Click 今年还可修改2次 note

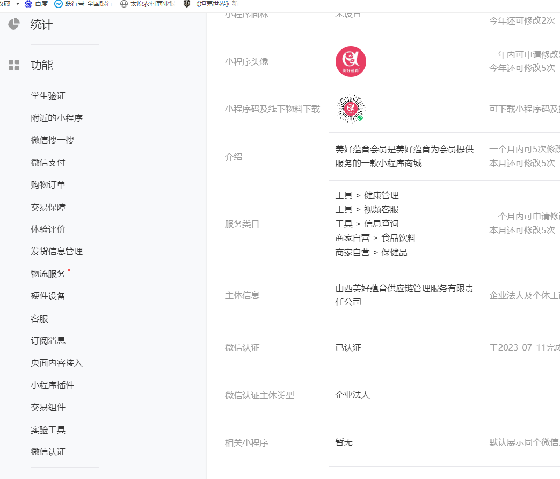522,20
